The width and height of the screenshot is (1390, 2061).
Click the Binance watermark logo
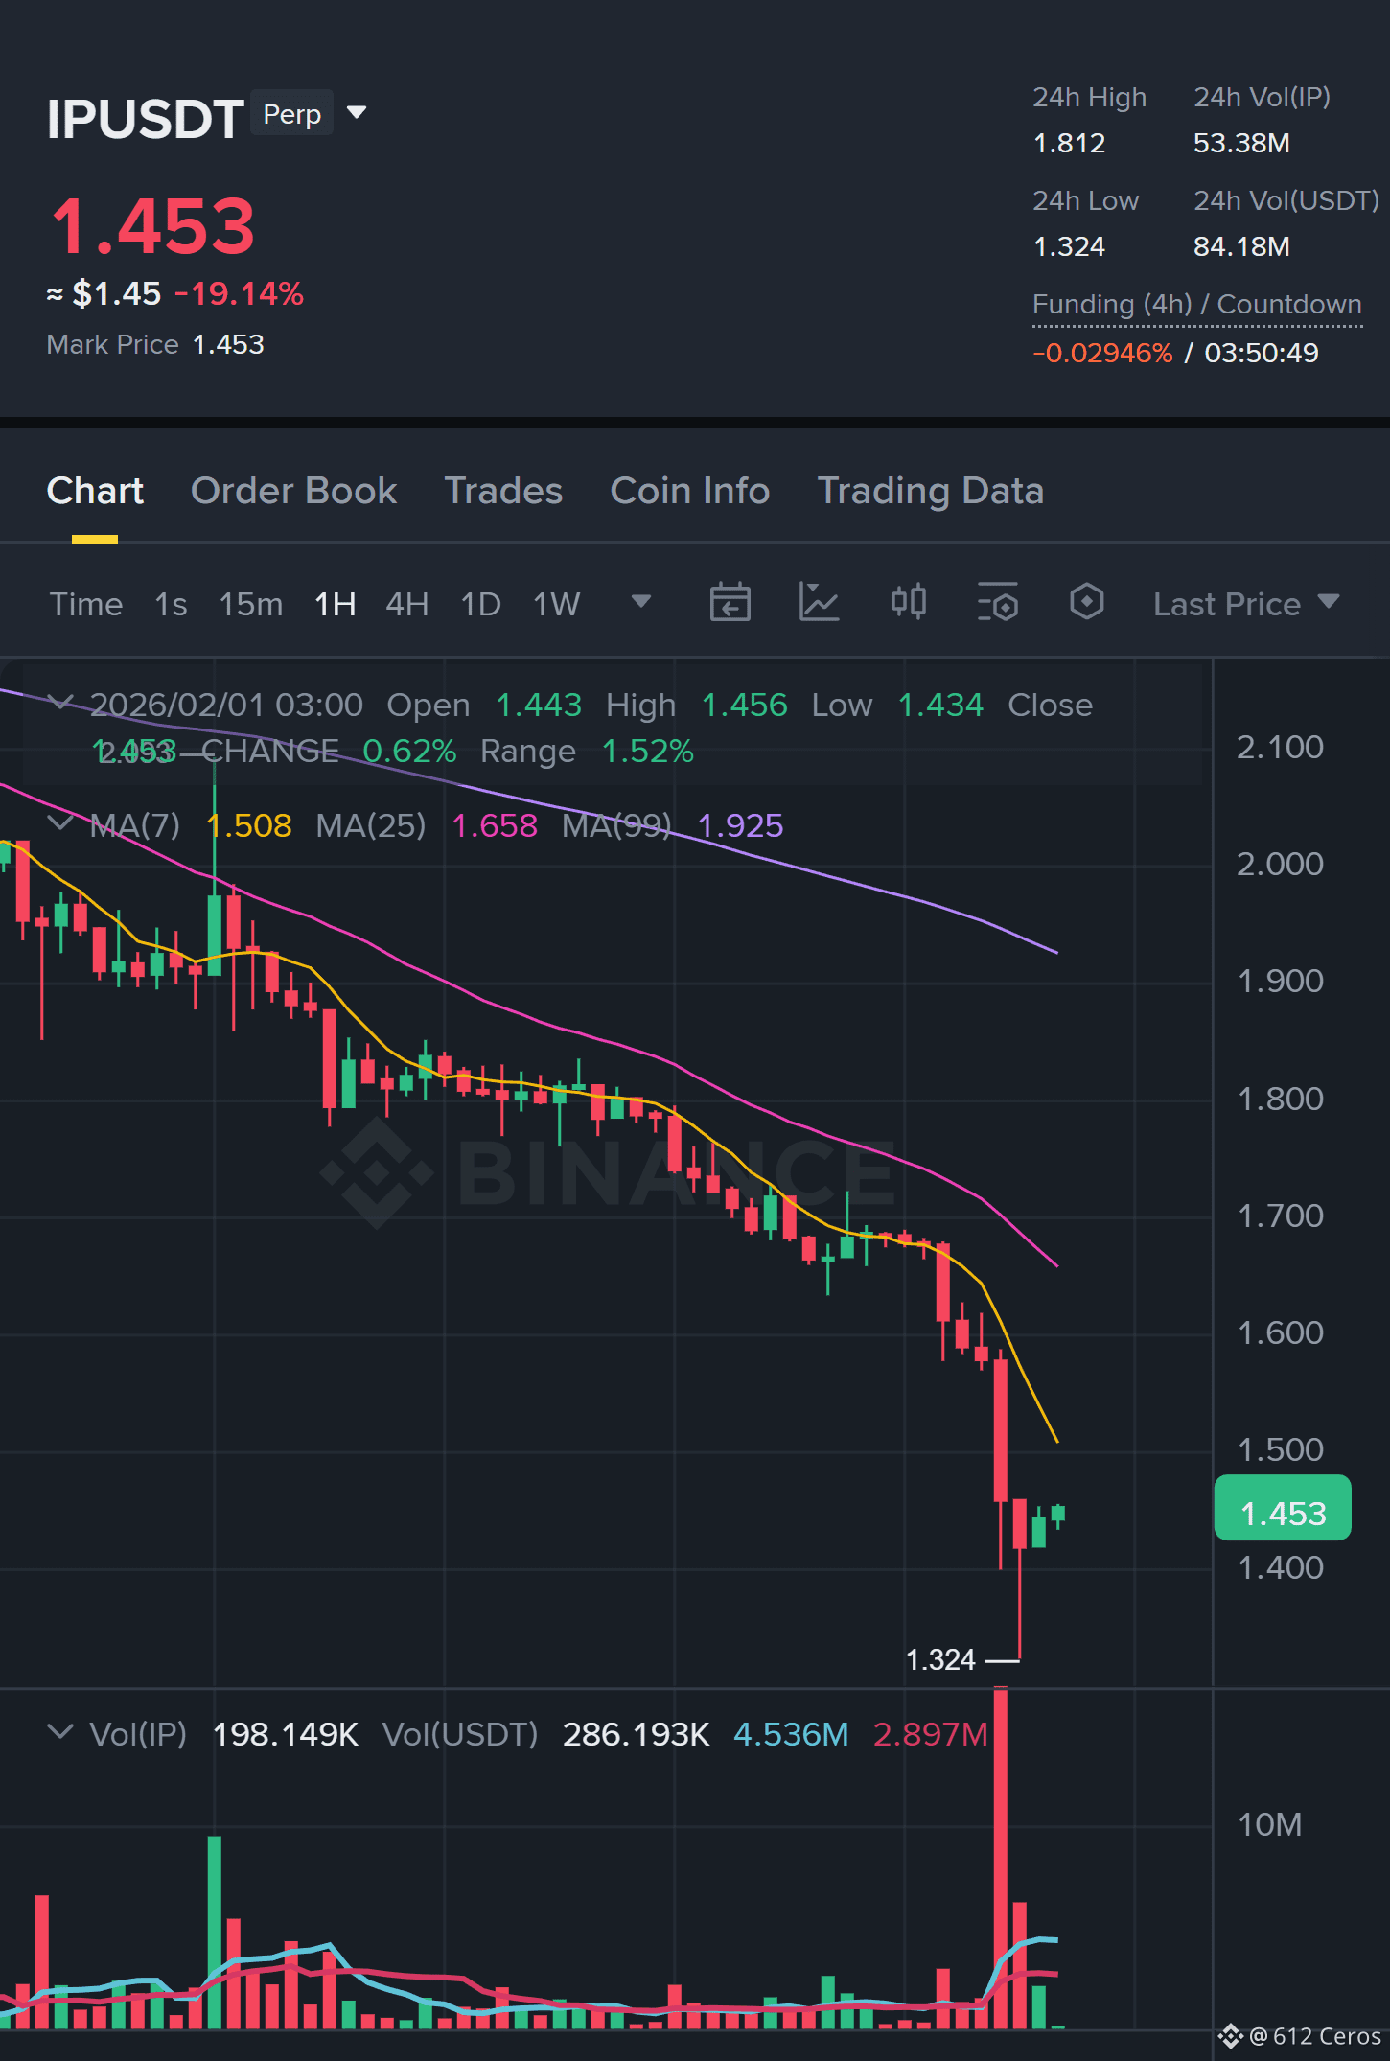[608, 1172]
